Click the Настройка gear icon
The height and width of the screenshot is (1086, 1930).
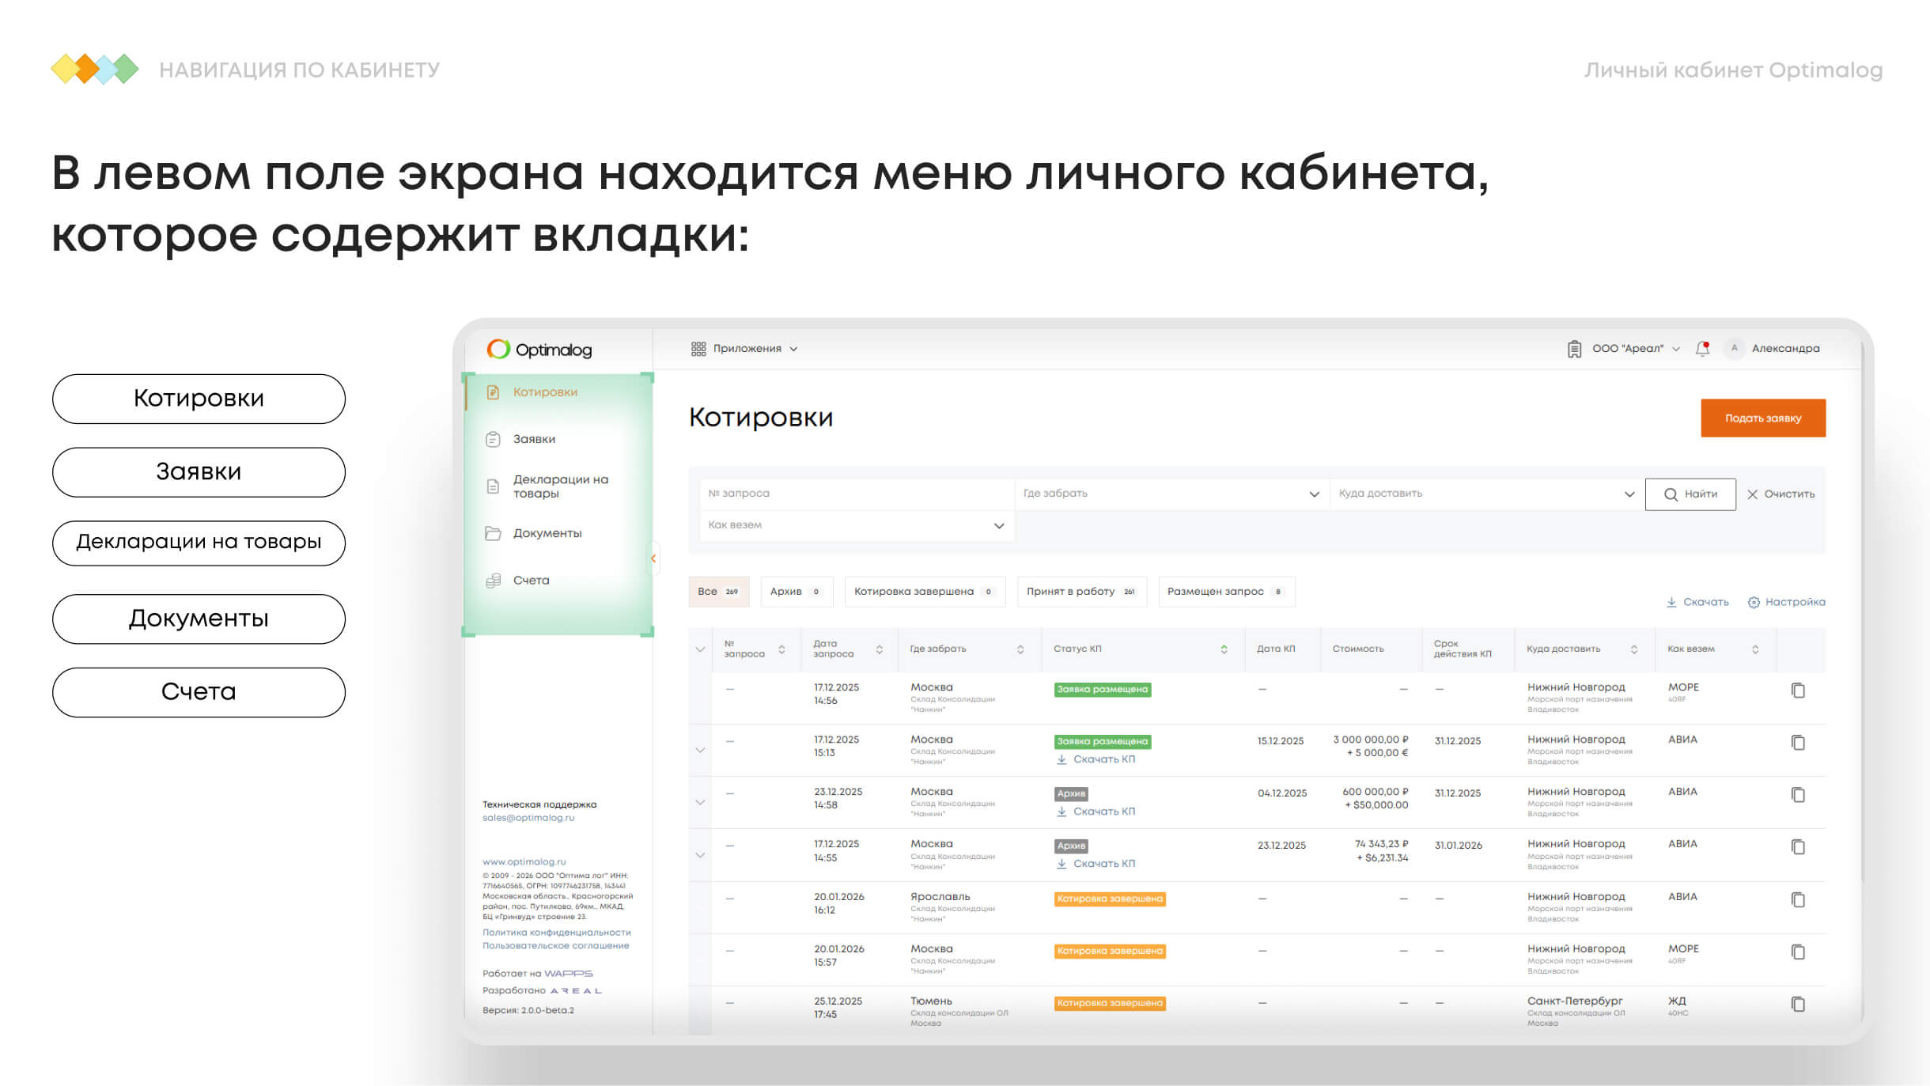click(1753, 603)
